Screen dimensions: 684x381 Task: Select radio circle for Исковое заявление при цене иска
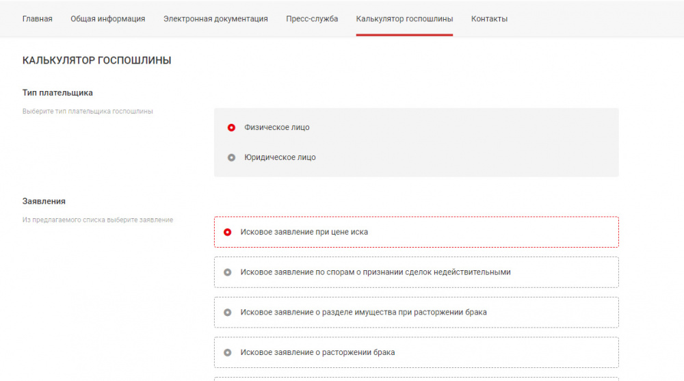pyautogui.click(x=228, y=233)
